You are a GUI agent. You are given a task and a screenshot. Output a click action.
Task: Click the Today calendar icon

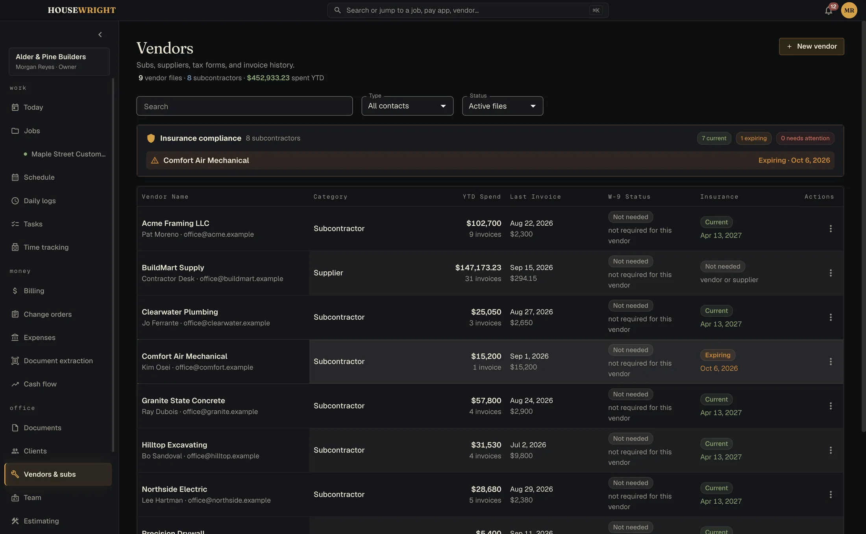pyautogui.click(x=15, y=107)
